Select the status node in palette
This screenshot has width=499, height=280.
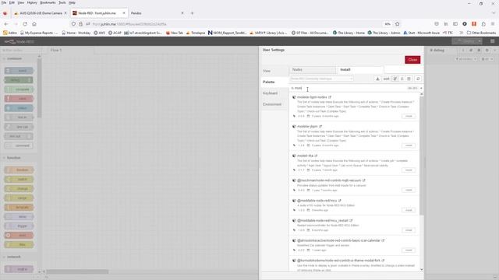point(19,108)
